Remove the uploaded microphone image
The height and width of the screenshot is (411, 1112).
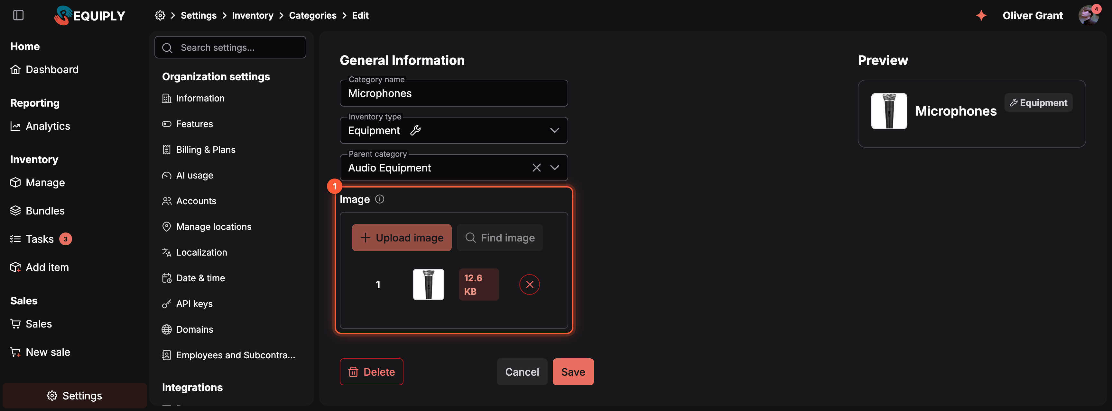529,284
